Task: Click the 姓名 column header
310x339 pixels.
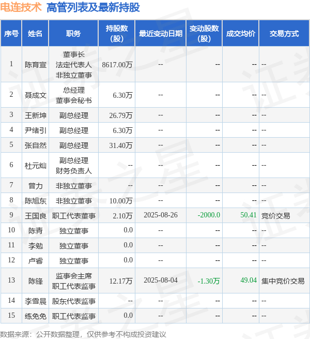Action: tap(35, 34)
